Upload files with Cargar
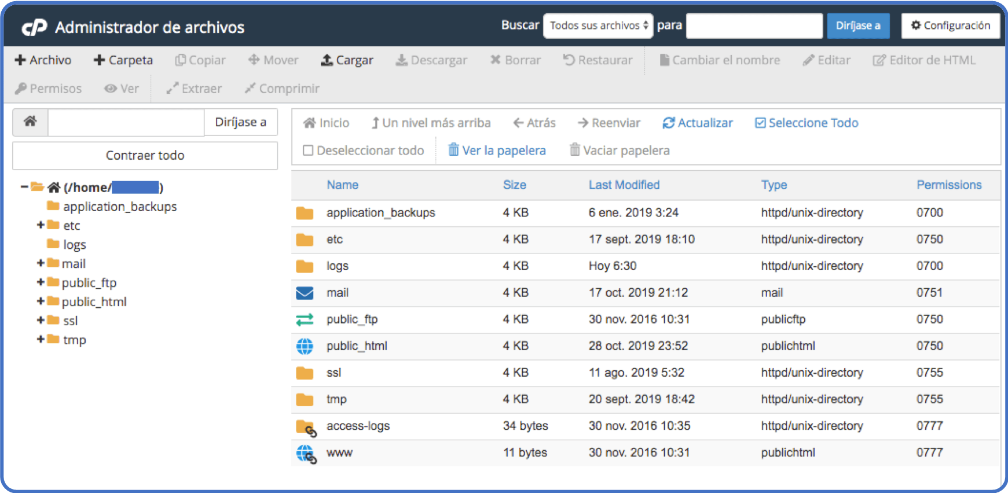The height and width of the screenshot is (493, 1008). [347, 60]
